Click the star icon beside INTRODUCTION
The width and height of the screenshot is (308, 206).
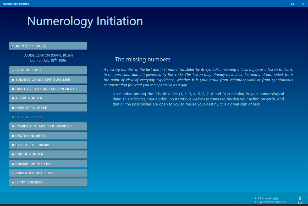click(13, 70)
